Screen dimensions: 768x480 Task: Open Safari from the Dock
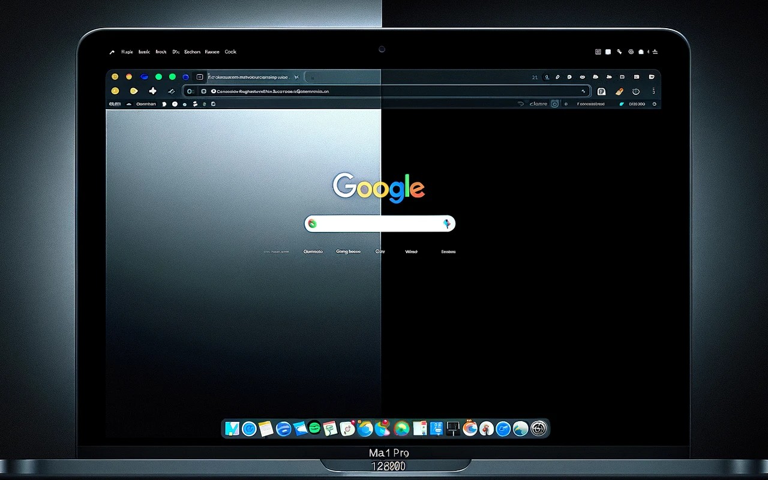[250, 428]
